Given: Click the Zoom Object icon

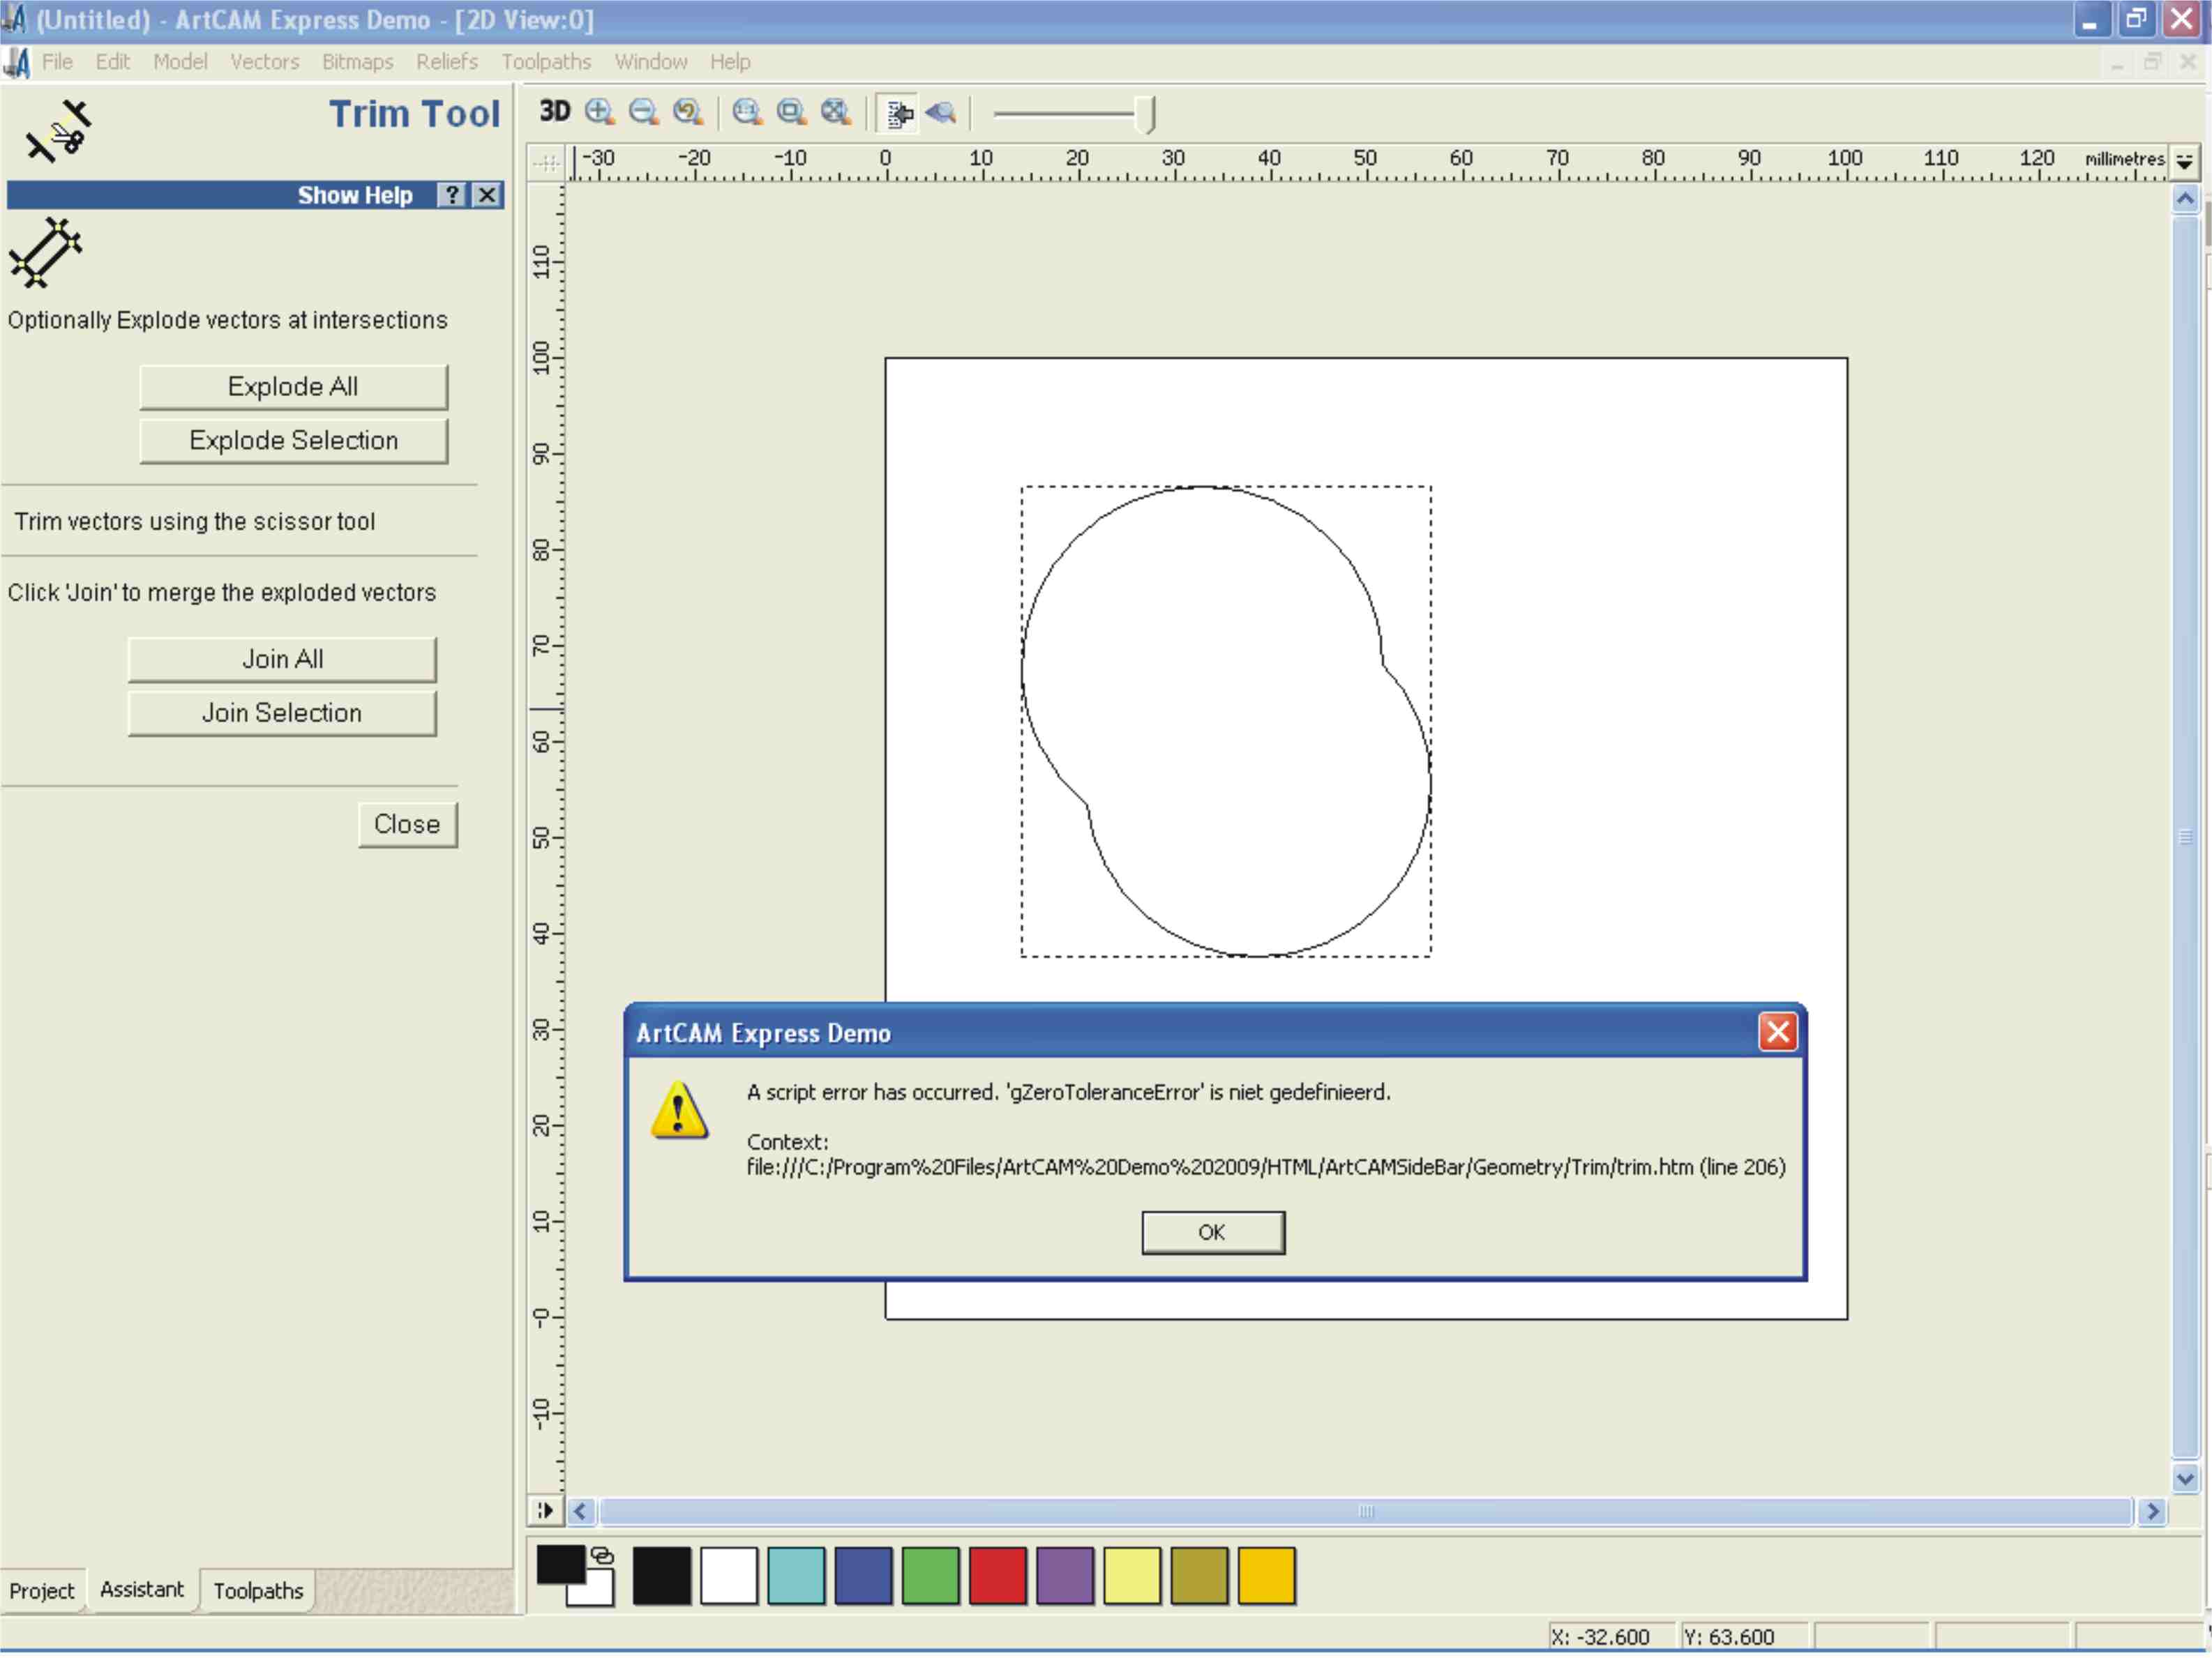Looking at the screenshot, I should click(x=835, y=112).
